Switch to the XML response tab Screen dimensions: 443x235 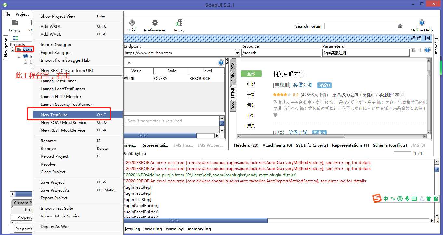tap(233, 65)
